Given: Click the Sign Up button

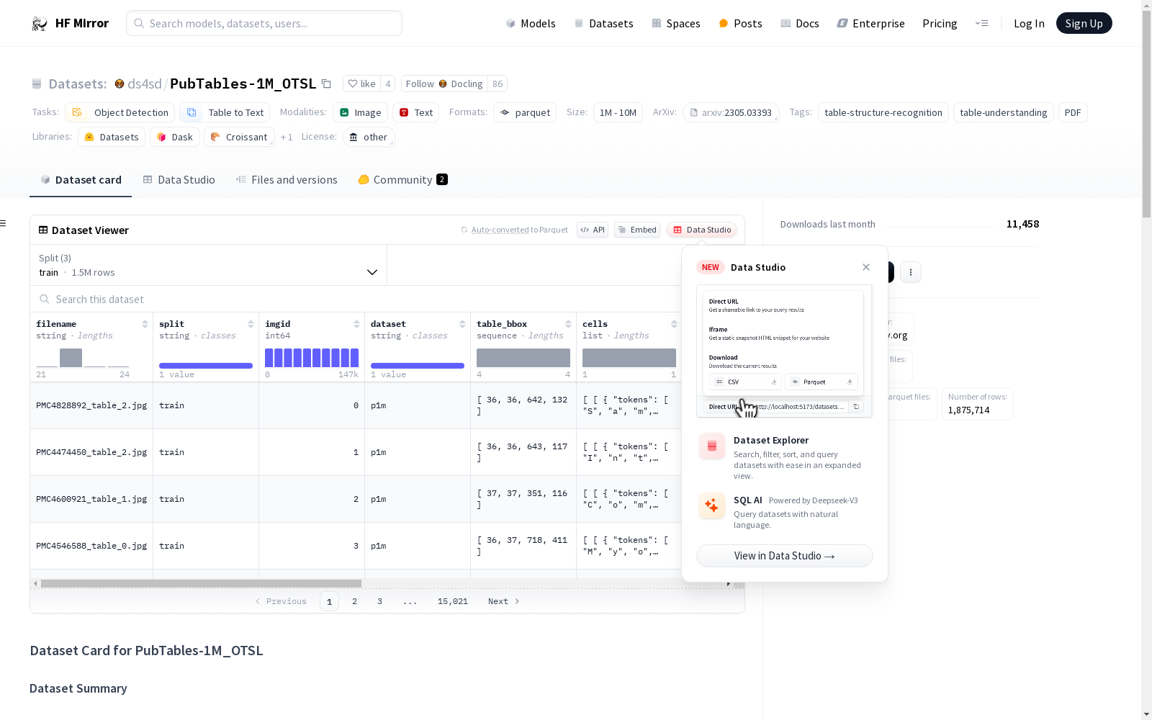Looking at the screenshot, I should tap(1084, 24).
